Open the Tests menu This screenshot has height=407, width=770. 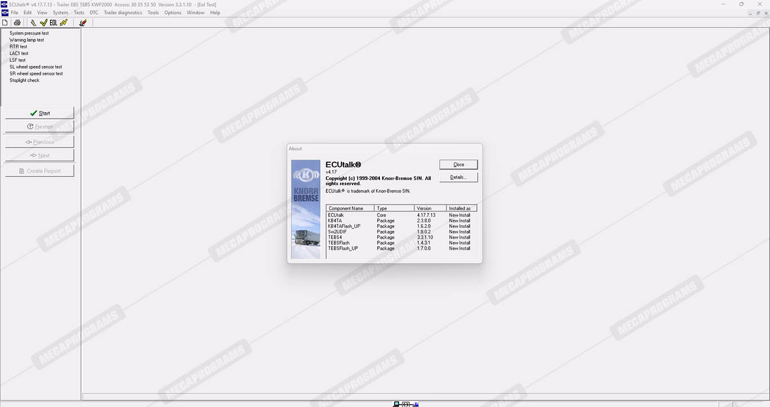pos(79,12)
